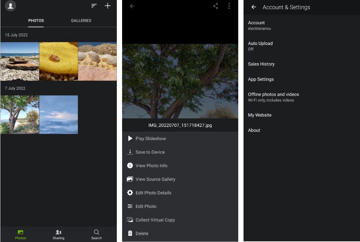360x242 pixels.
Task: Select the Photos top tab
Action: pos(36,20)
